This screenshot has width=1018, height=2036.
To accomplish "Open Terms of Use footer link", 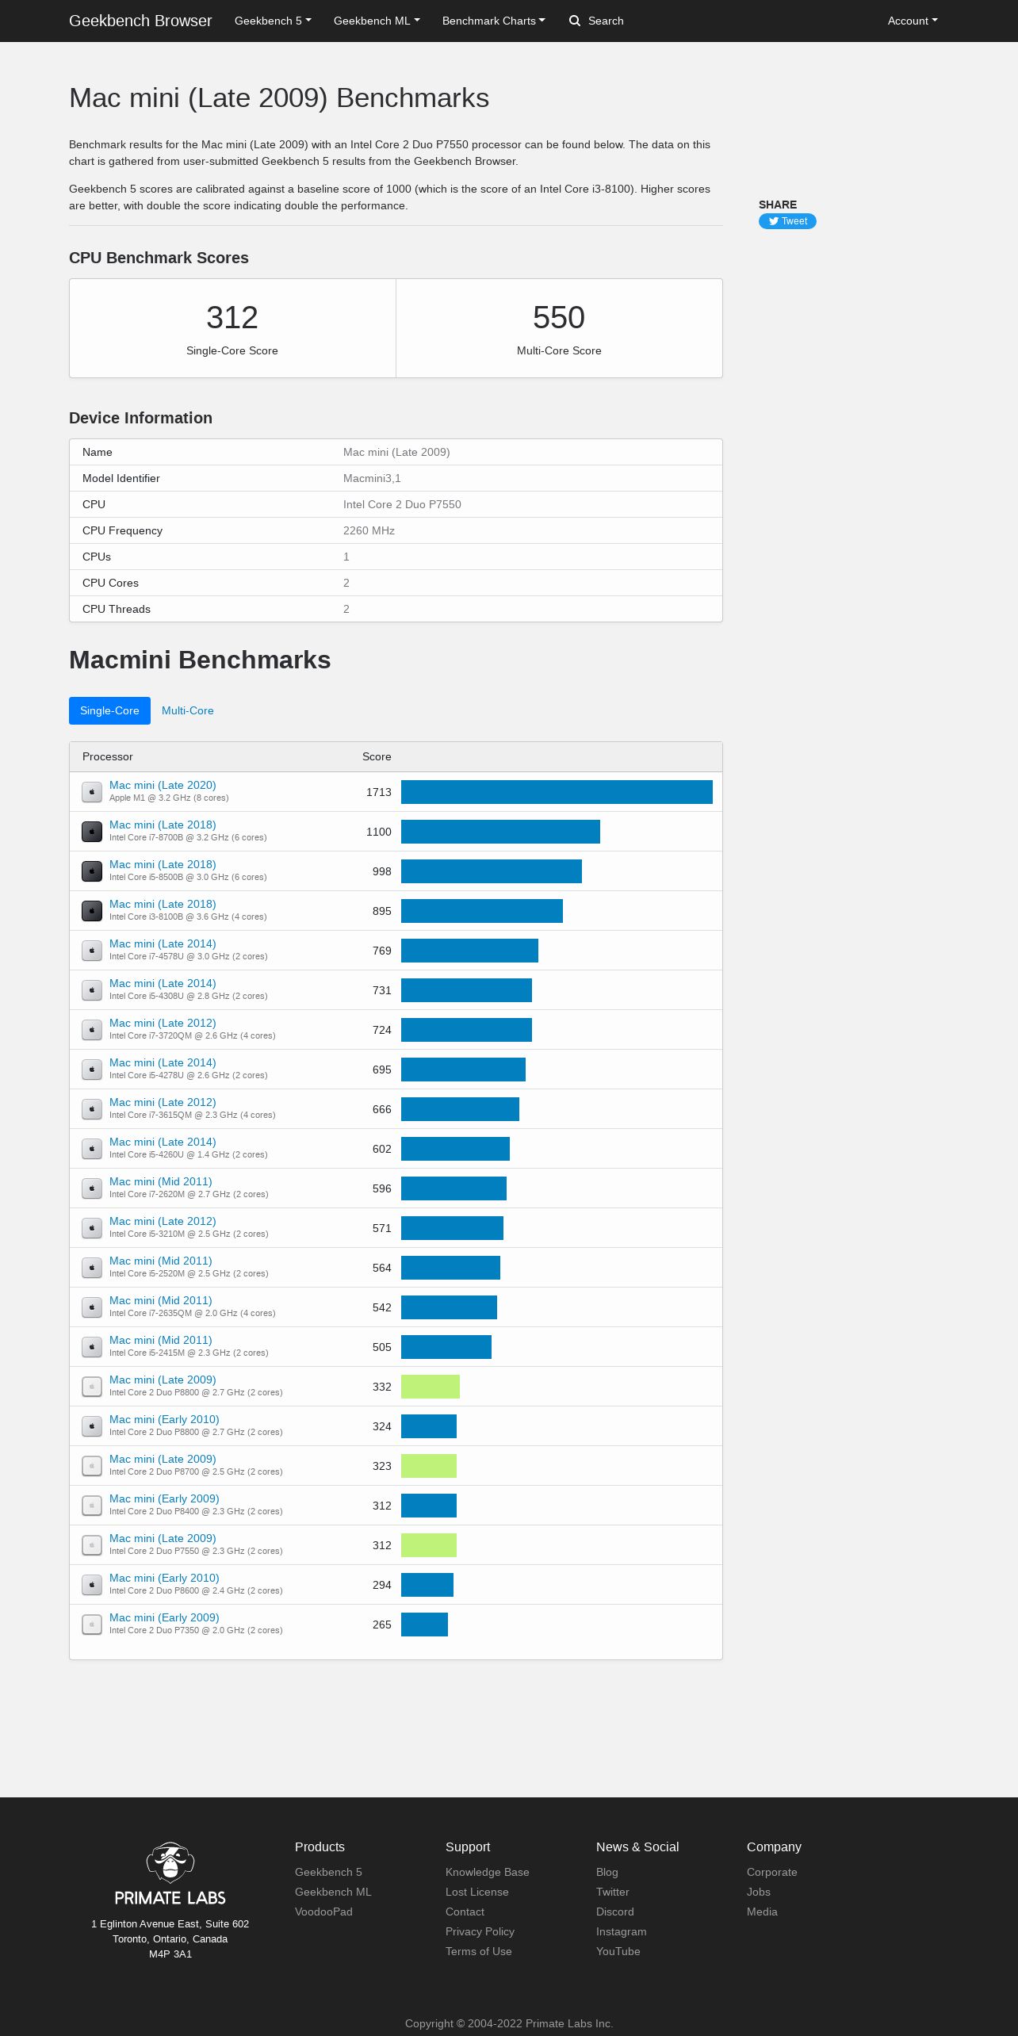I will [x=479, y=1951].
